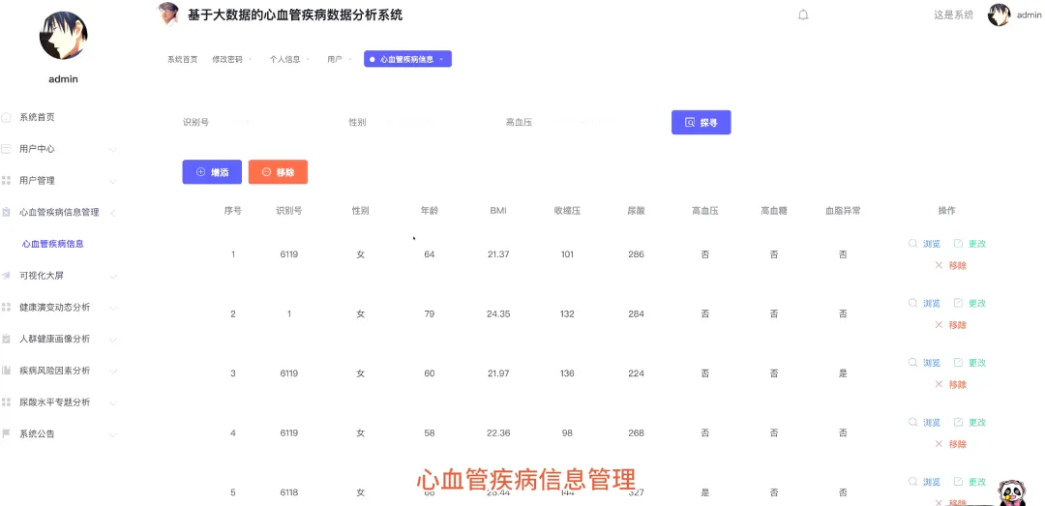
Task: Click the 收缩压 column header
Action: pos(567,211)
